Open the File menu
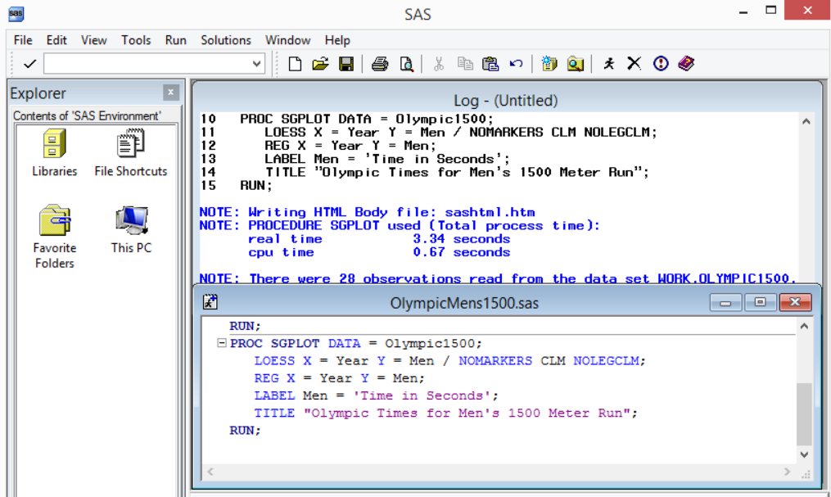Image resolution: width=831 pixels, height=497 pixels. click(x=23, y=40)
